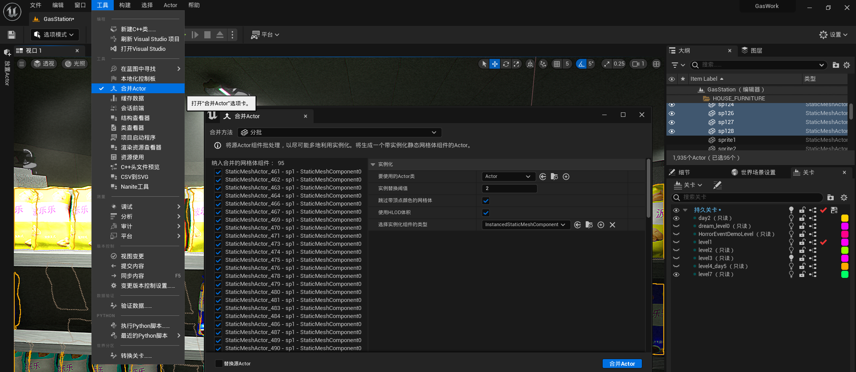Collapse the 实例化 section
Image resolution: width=856 pixels, height=372 pixels.
pyautogui.click(x=373, y=165)
